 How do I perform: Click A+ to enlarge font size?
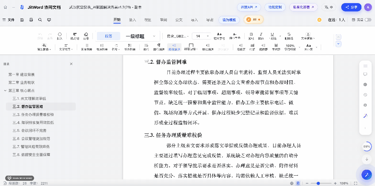(x=219, y=36)
